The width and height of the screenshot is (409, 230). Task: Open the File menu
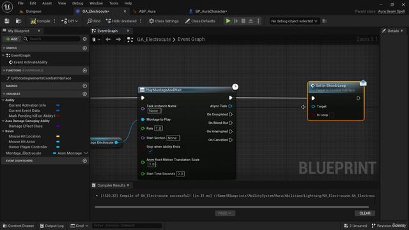(20, 3)
